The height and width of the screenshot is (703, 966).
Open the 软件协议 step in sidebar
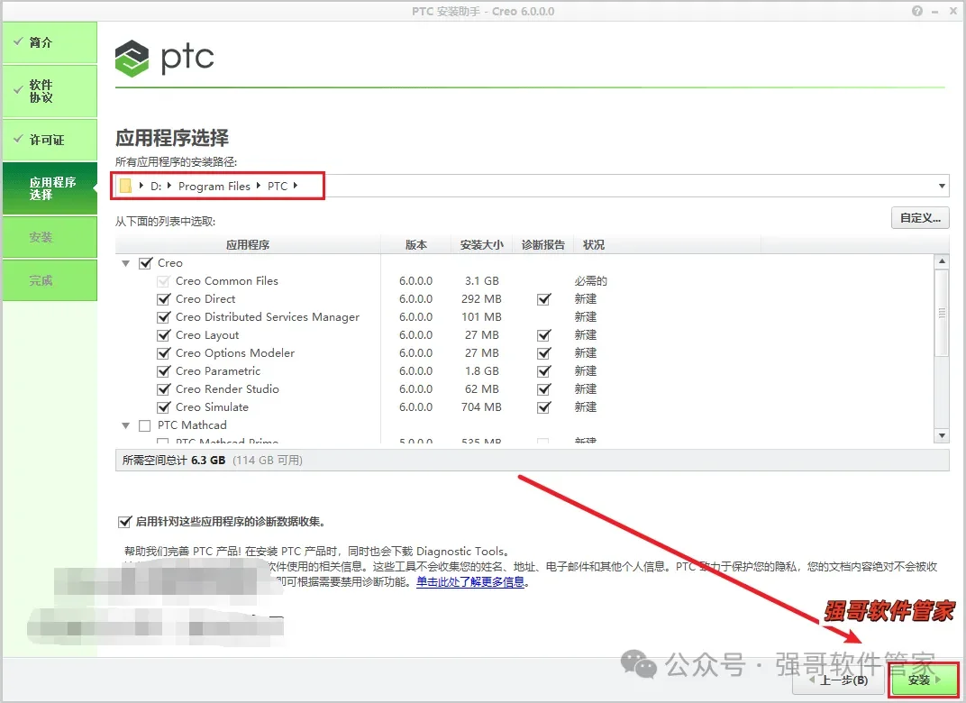tap(50, 91)
